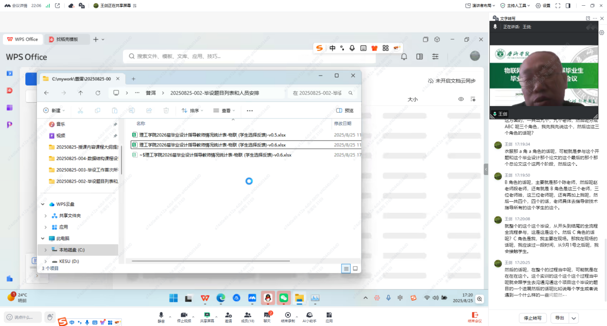Switch Explorer to large icons view

pos(355,269)
